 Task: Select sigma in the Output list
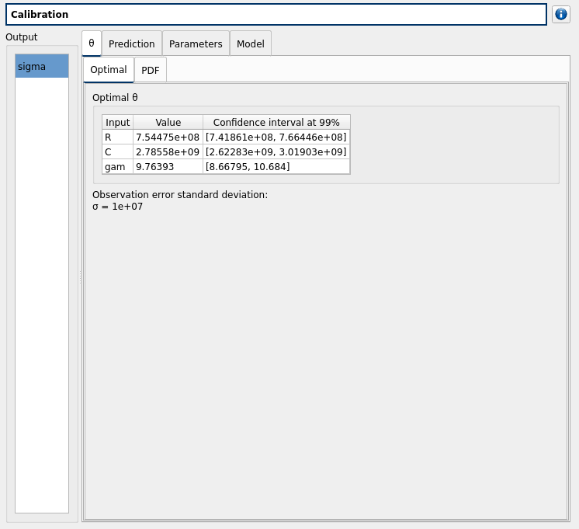coord(42,67)
